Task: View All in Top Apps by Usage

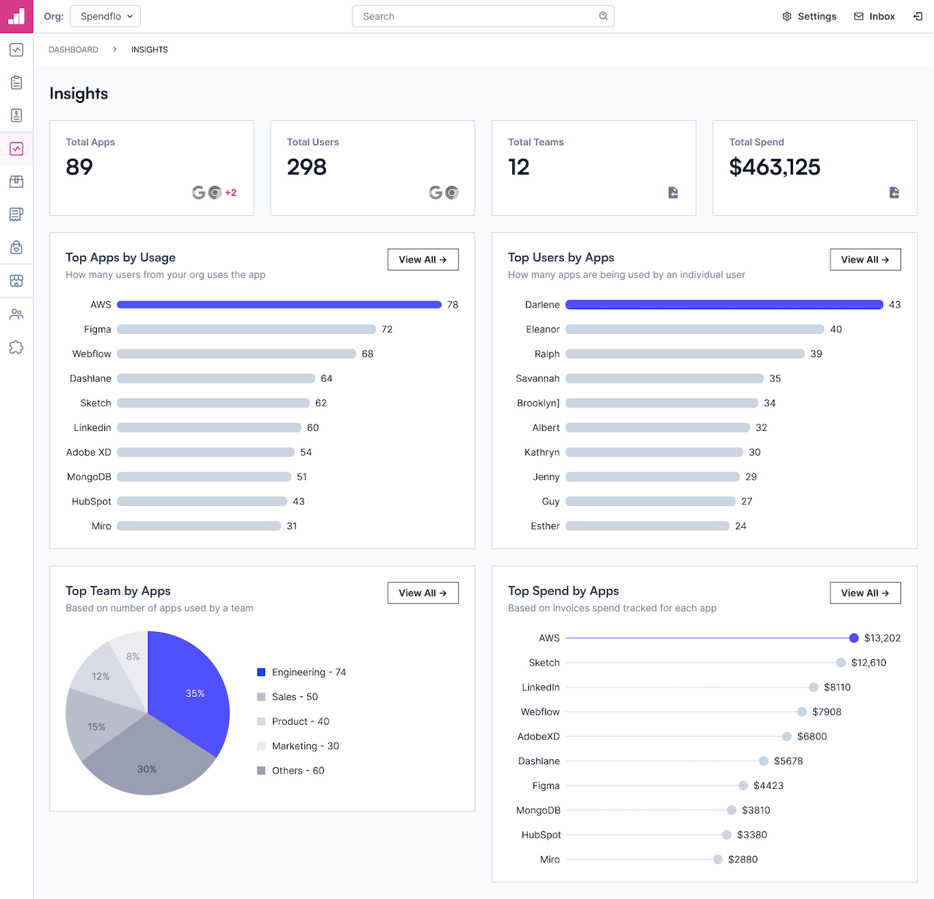Action: 423,260
